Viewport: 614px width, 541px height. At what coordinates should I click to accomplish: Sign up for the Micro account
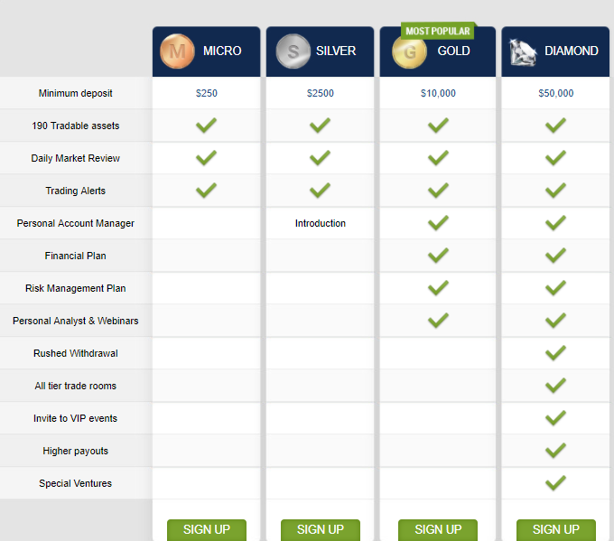[x=207, y=529]
